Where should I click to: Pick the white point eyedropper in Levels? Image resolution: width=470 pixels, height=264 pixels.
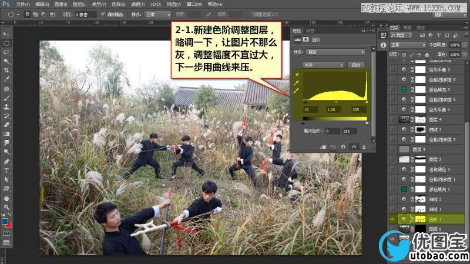click(x=297, y=91)
